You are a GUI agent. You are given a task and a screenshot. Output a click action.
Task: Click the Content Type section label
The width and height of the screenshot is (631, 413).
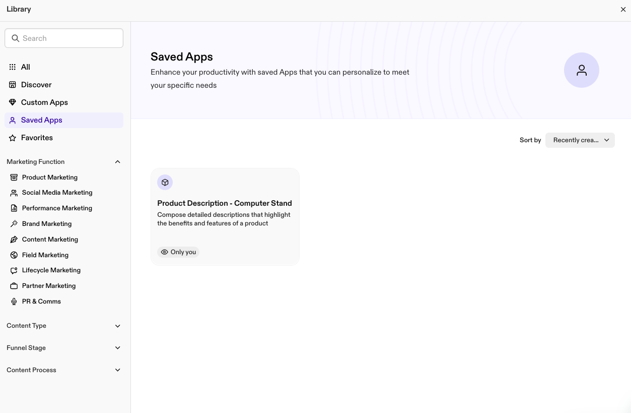pos(27,326)
